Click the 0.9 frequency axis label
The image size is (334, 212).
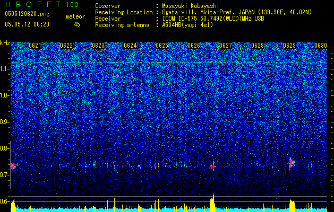[4, 122]
